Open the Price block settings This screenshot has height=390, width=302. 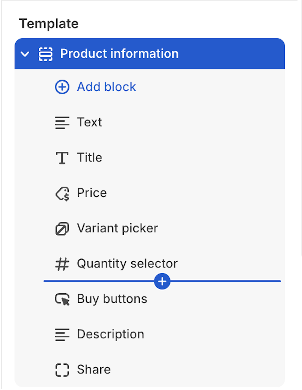pos(92,193)
